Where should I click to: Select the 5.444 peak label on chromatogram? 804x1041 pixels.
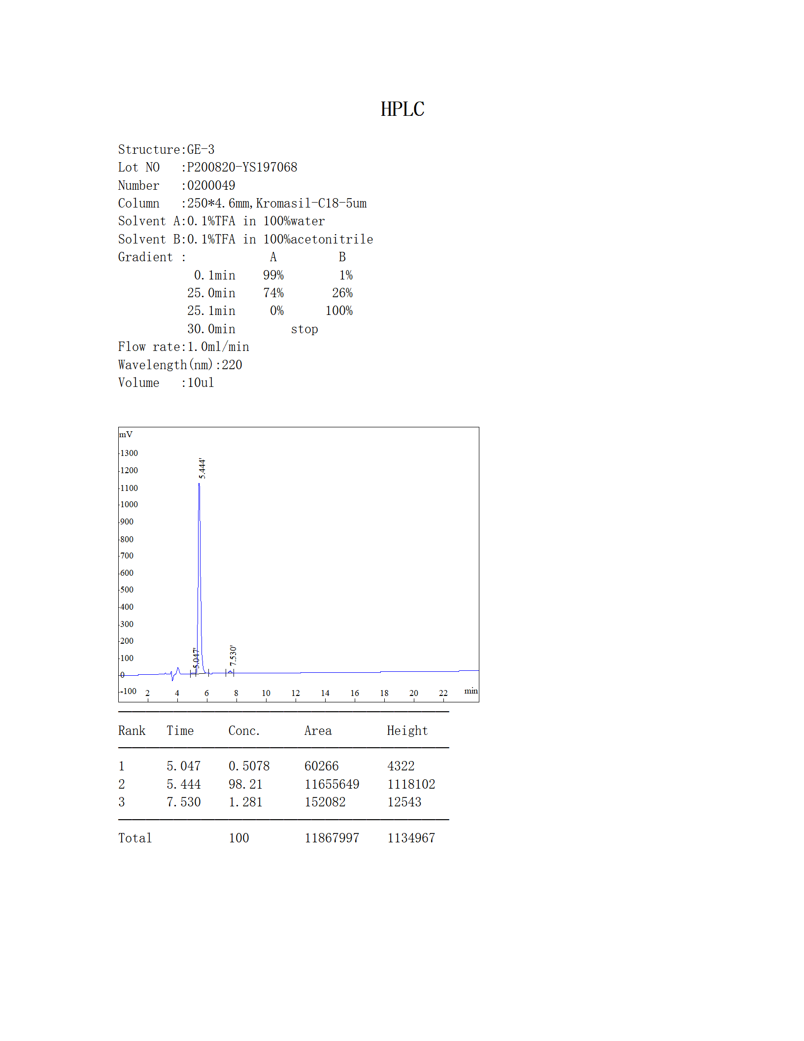(202, 469)
